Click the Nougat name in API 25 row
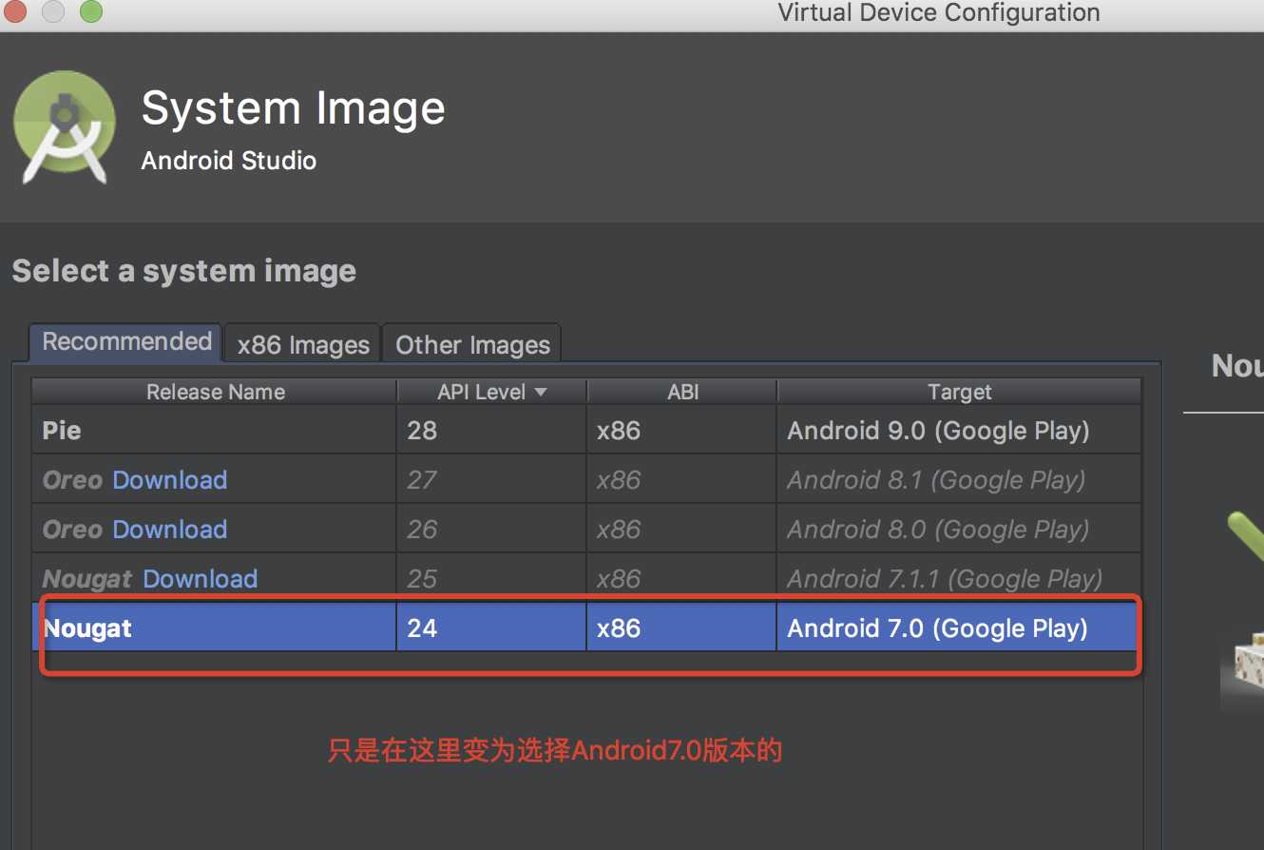 (x=87, y=579)
